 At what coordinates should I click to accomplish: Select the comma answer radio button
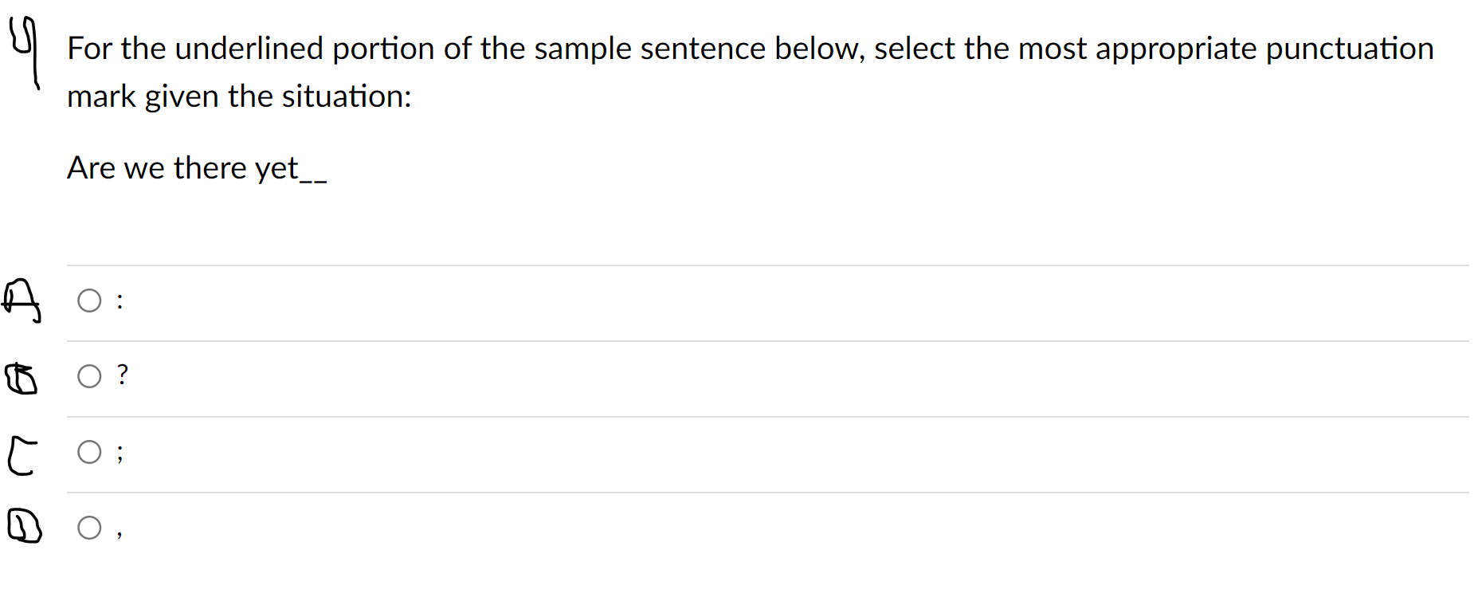coord(90,527)
